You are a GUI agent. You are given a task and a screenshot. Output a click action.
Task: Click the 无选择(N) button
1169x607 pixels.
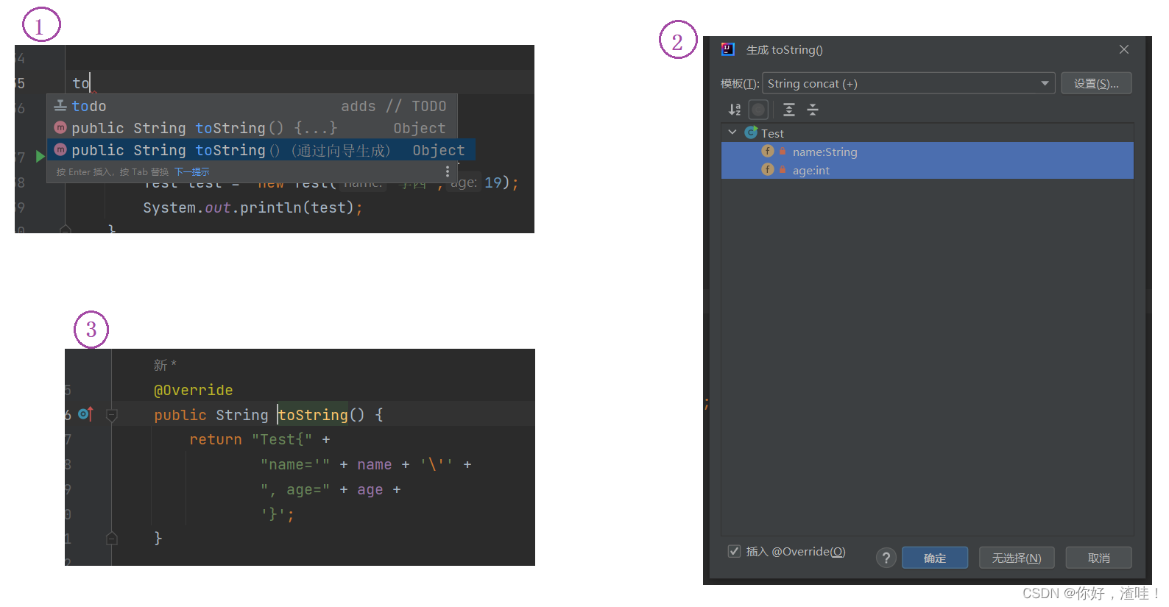(x=1017, y=558)
